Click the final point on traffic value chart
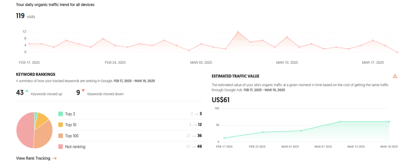The width and height of the screenshot is (413, 168). [x=389, y=122]
